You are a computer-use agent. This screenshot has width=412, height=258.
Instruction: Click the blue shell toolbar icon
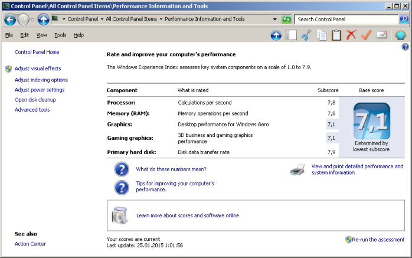coord(400,35)
